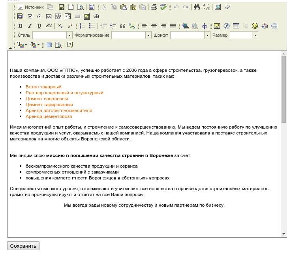Screen dimensions: 293x254
Task: Click the Select All icon
Action: 218,7
